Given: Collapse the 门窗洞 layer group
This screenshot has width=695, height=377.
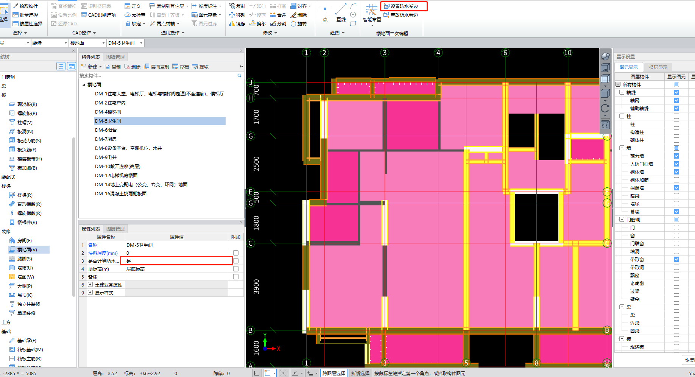Looking at the screenshot, I should pos(622,220).
